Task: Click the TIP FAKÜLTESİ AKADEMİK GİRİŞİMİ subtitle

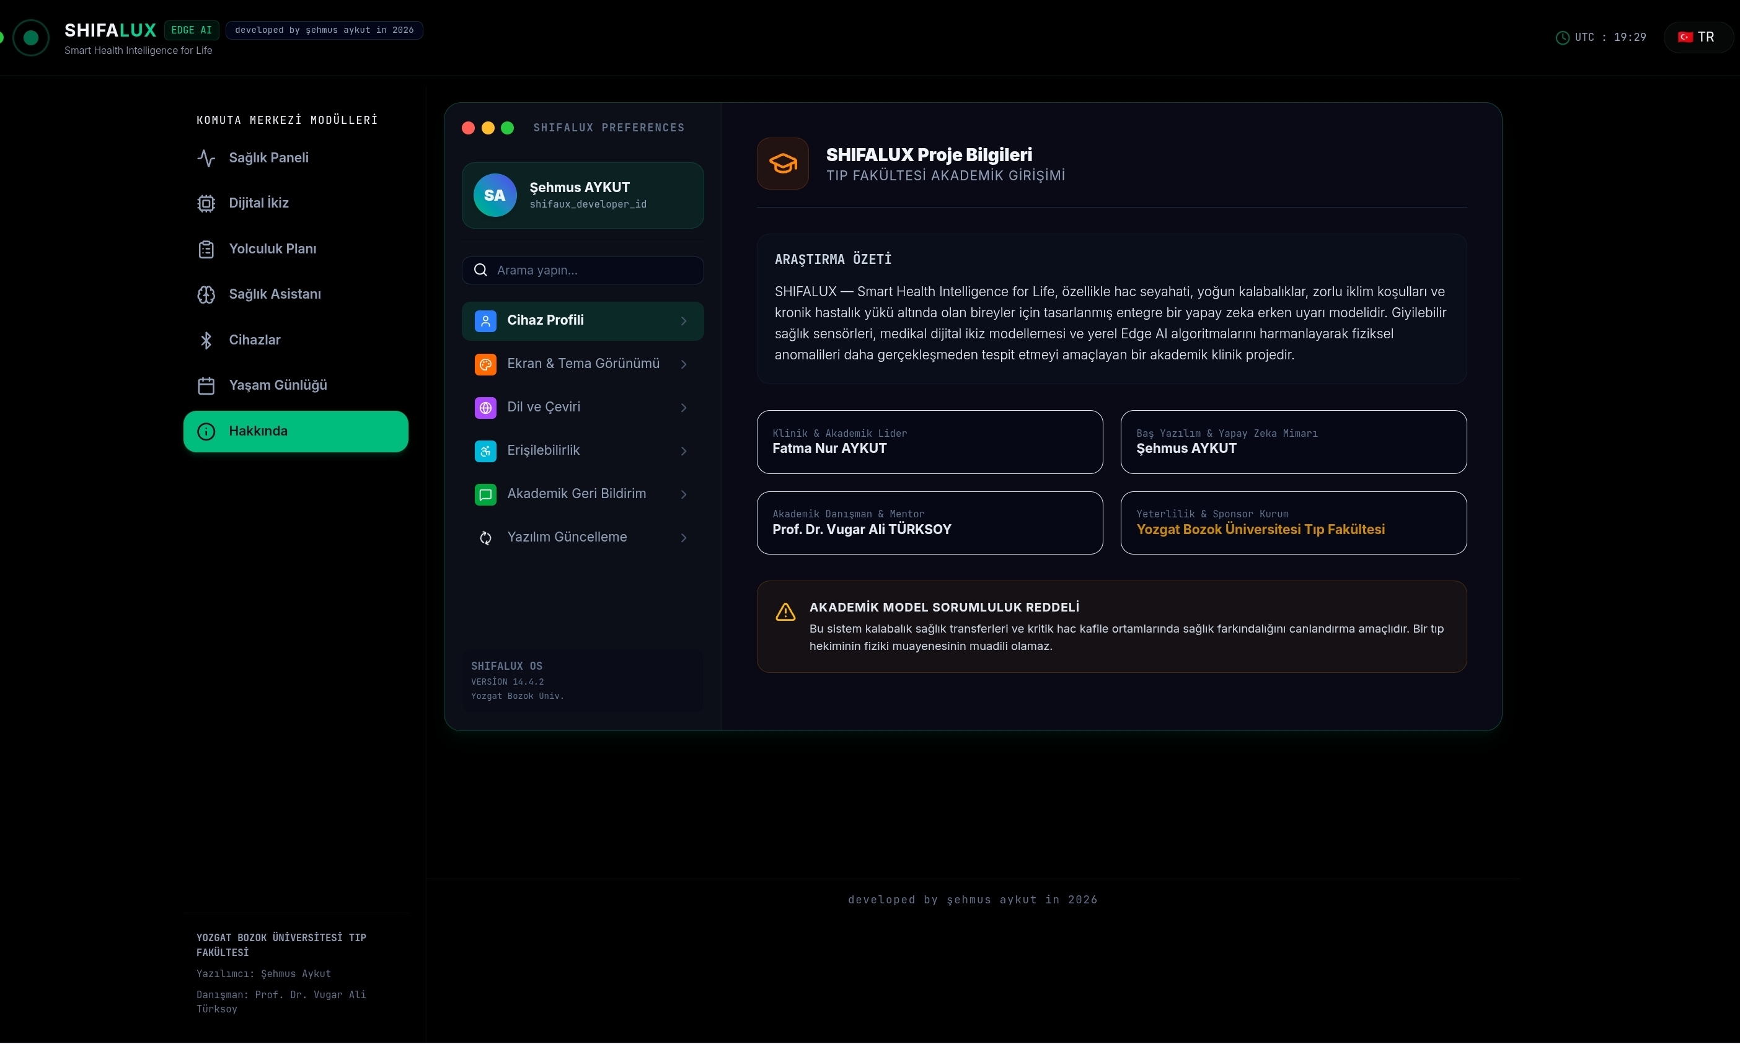Action: [945, 176]
